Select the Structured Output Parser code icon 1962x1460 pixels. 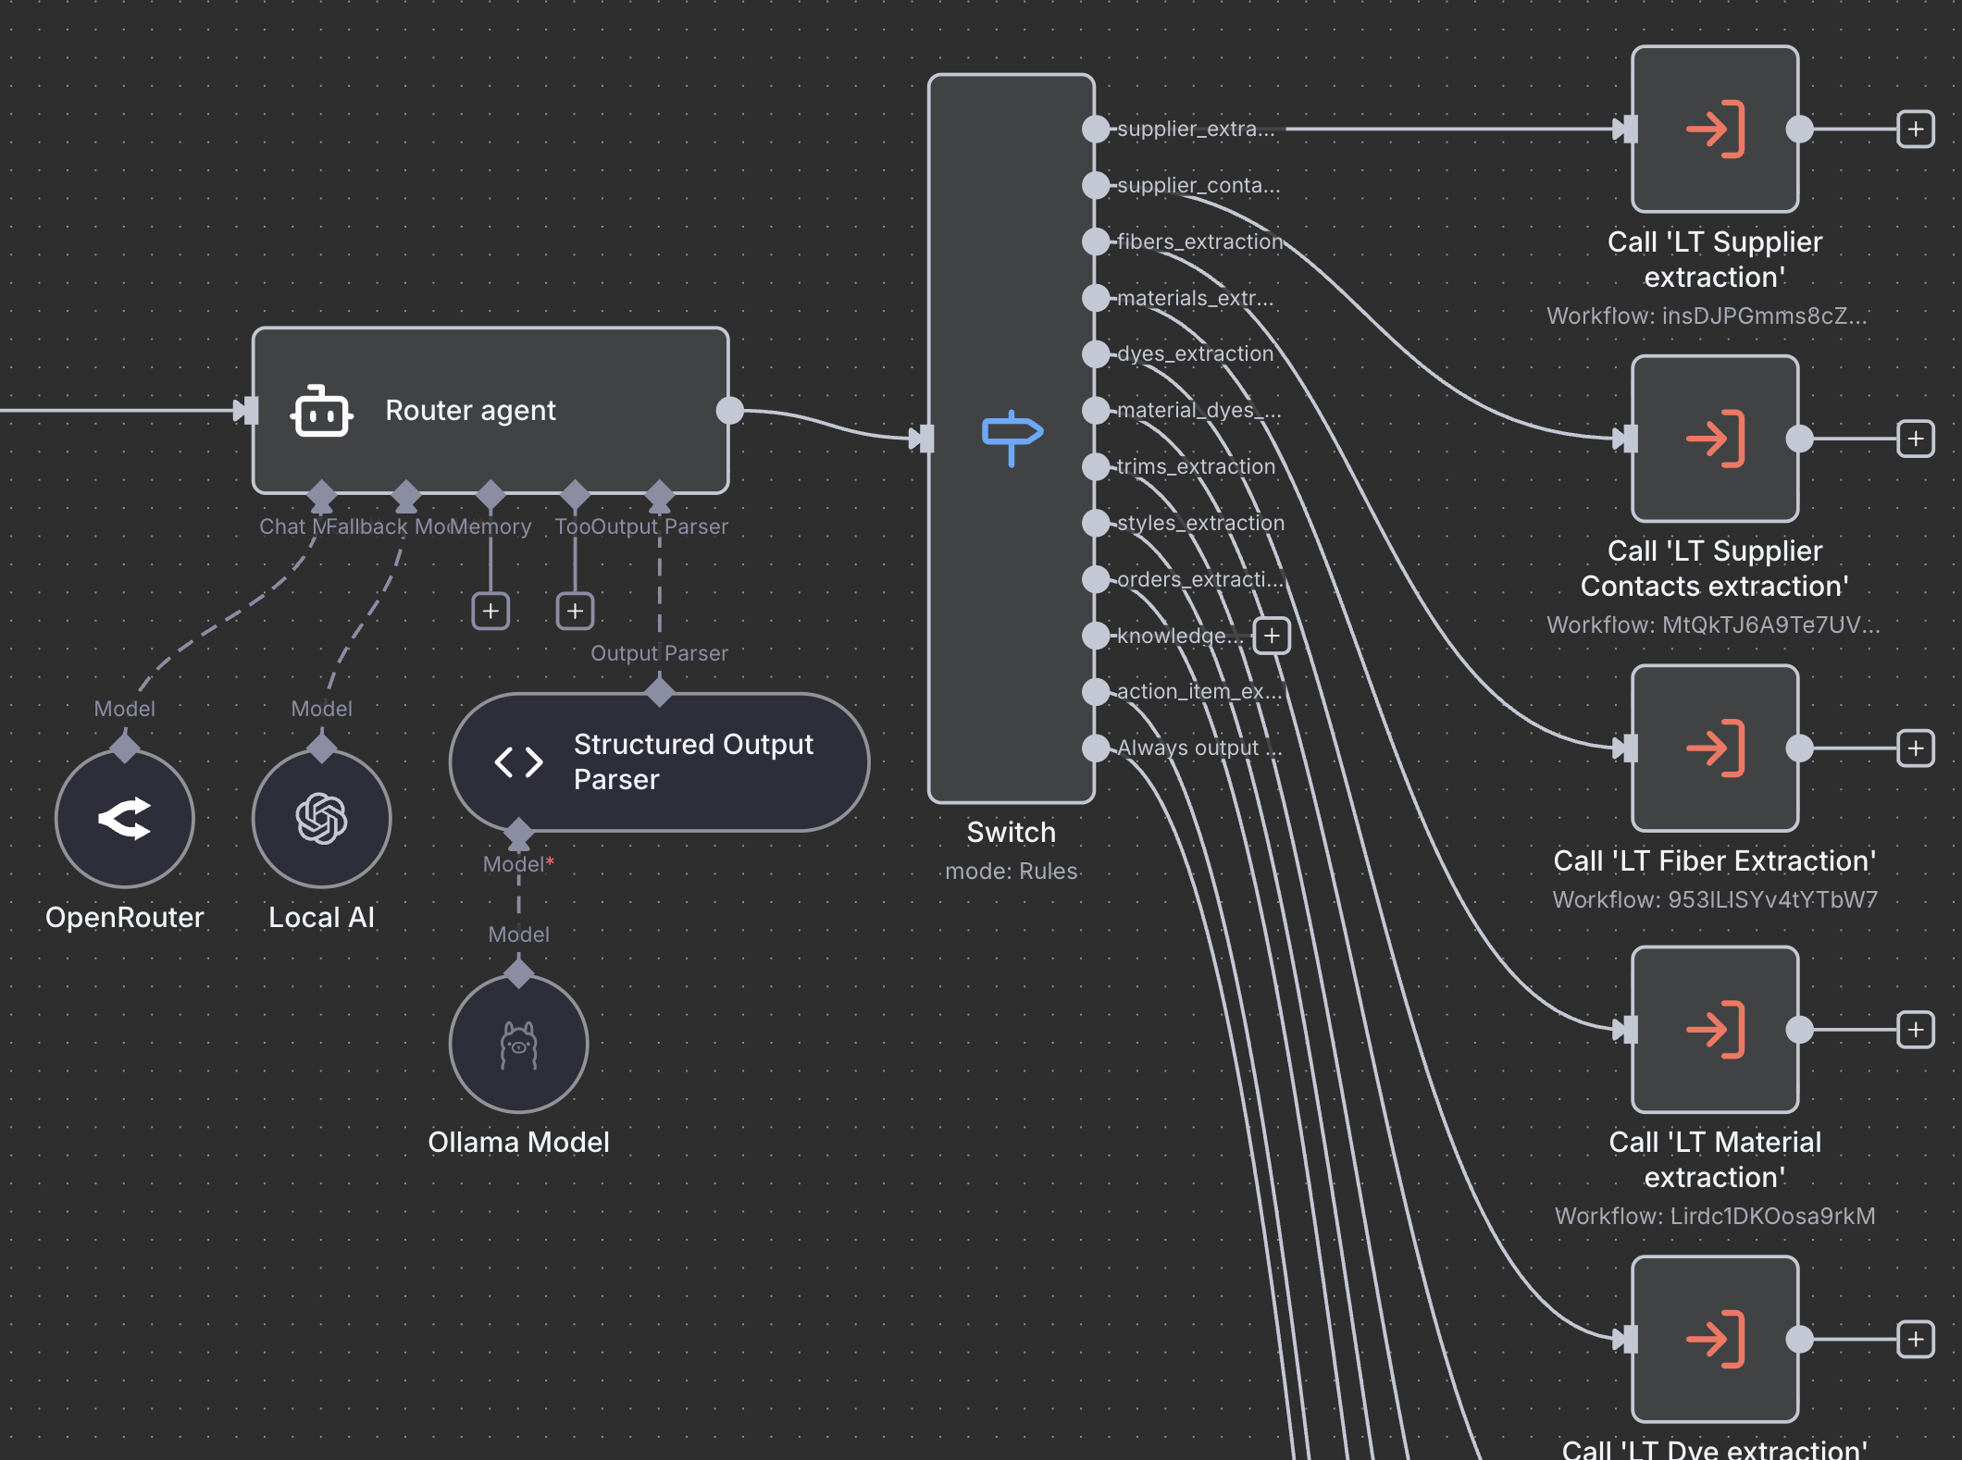(x=518, y=761)
